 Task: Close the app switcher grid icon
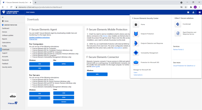coord(199,12)
